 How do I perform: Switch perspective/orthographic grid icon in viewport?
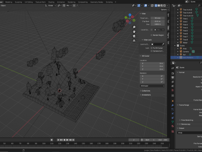click(x=134, y=41)
